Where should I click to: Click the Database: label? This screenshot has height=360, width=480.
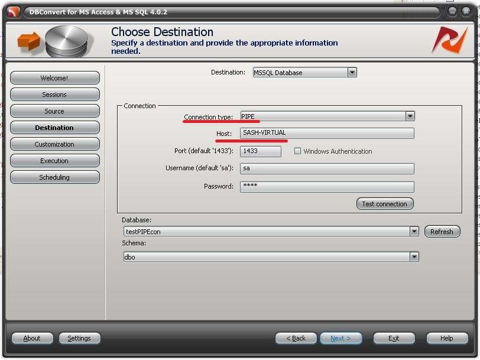coord(137,220)
